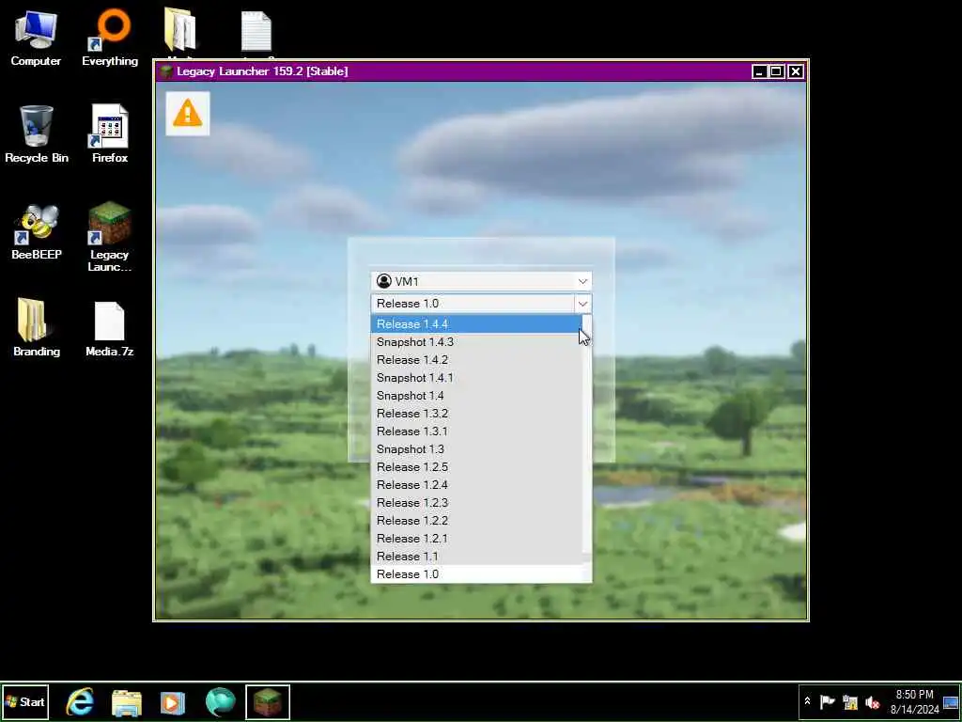This screenshot has width=962, height=722.
Task: Pick Release 1.2.5 in the version list
Action: (476, 466)
